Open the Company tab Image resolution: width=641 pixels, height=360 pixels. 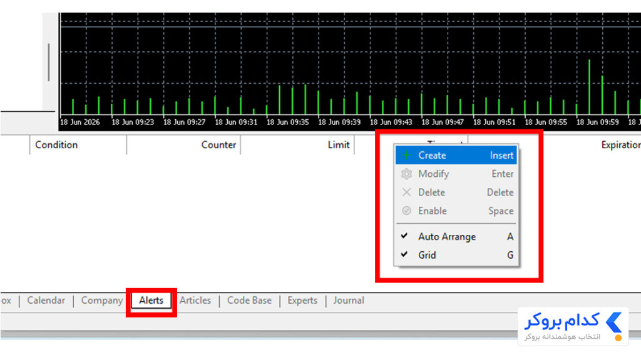(x=102, y=301)
